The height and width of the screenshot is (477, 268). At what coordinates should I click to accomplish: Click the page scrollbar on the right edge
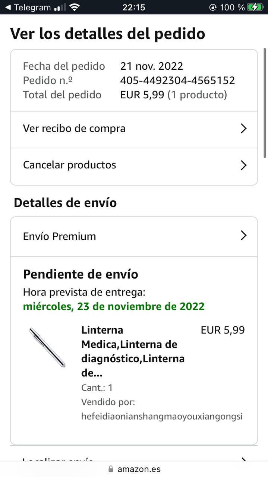click(x=265, y=102)
